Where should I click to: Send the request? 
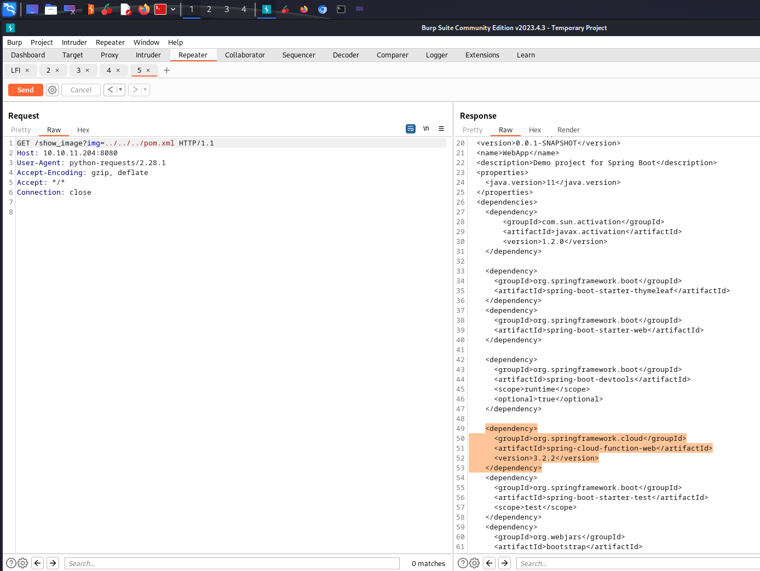point(26,90)
